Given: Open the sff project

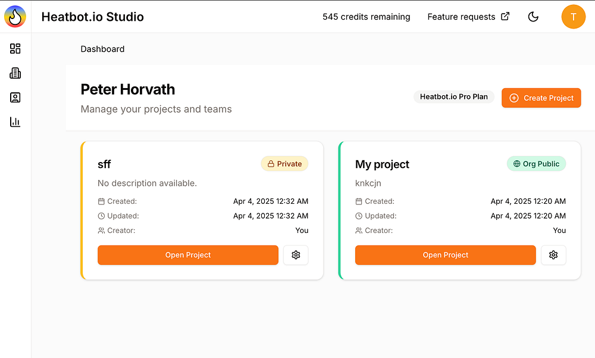Looking at the screenshot, I should 188,255.
